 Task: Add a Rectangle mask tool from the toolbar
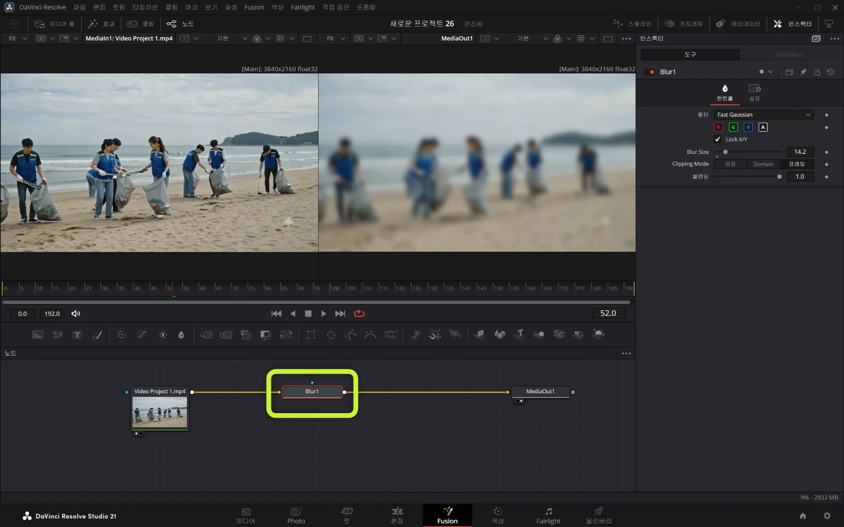coord(311,335)
